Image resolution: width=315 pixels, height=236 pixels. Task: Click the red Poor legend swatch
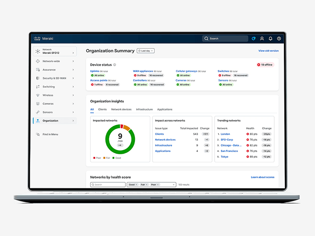click(x=94, y=158)
